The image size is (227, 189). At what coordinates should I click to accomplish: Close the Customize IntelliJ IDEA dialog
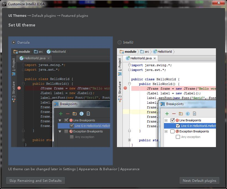tap(219, 3)
